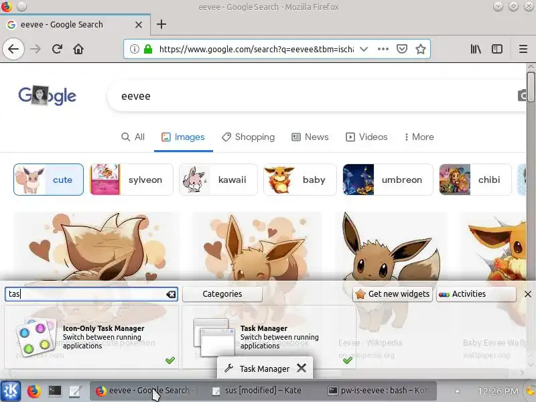536x402 pixels.
Task: Click the Task Manager settings wrench icon
Action: 228,368
